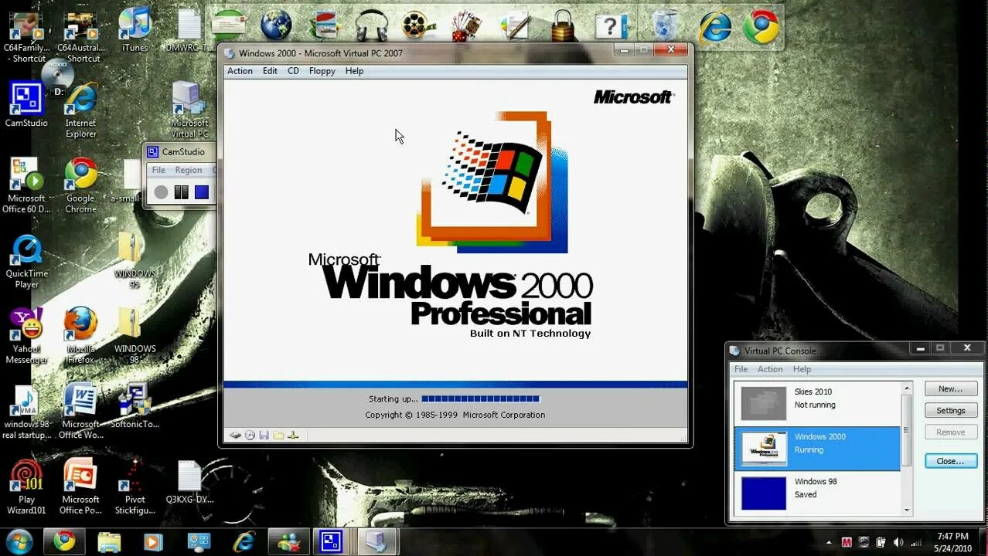Image resolution: width=988 pixels, height=556 pixels.
Task: Open the Floppy menu in Virtual PC 2007
Action: [322, 70]
